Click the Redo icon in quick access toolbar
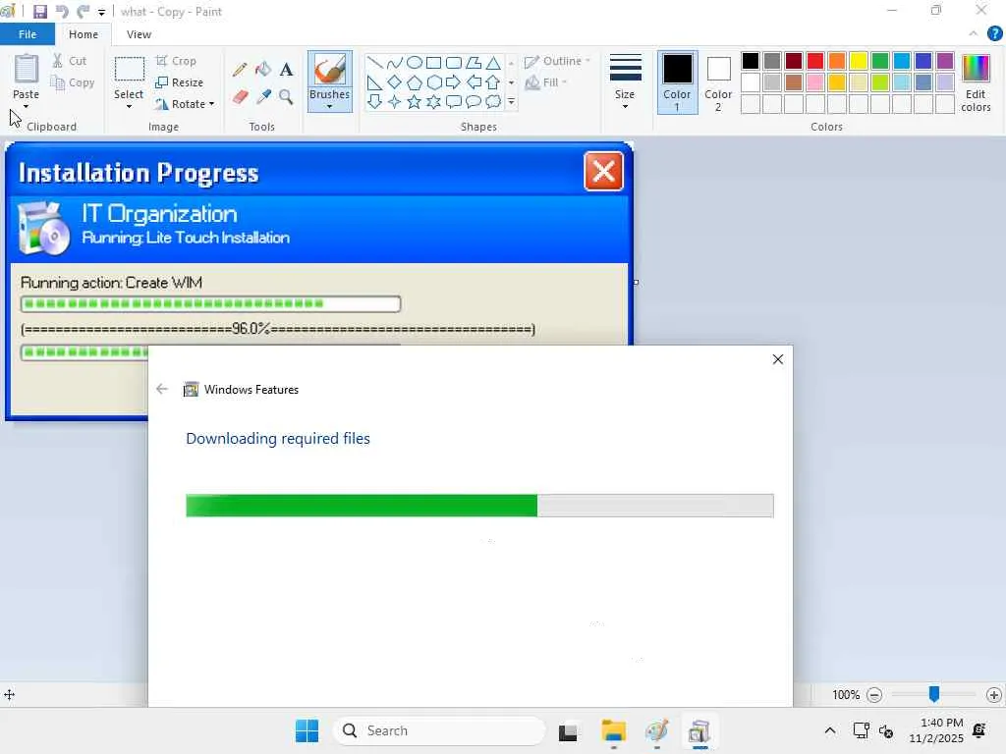1006x754 pixels. tap(83, 12)
